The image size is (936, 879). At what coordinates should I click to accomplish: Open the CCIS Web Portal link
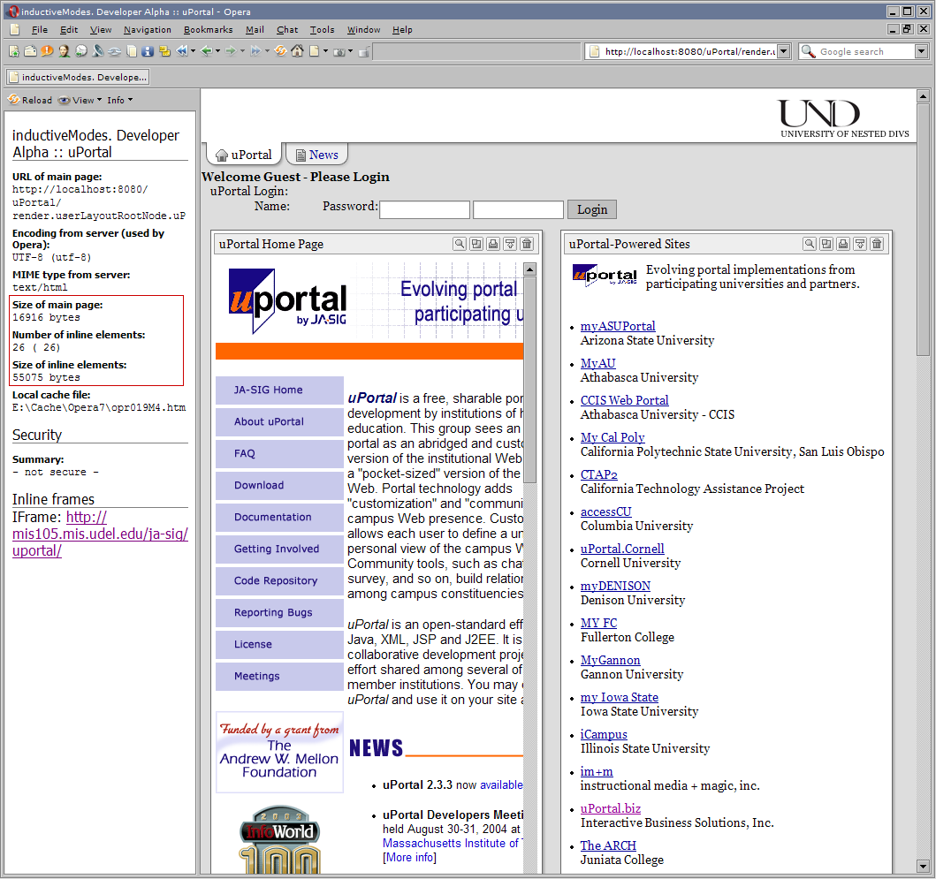[x=624, y=400]
